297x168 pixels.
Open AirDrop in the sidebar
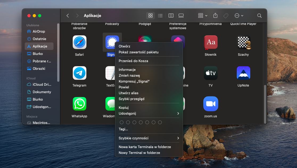pos(39,31)
